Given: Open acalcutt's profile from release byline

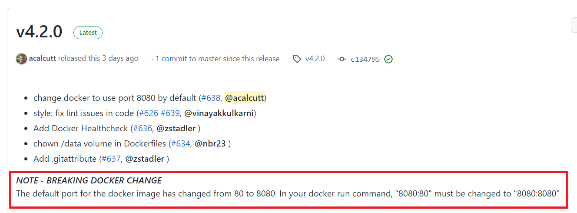Looking at the screenshot, I should coord(43,58).
